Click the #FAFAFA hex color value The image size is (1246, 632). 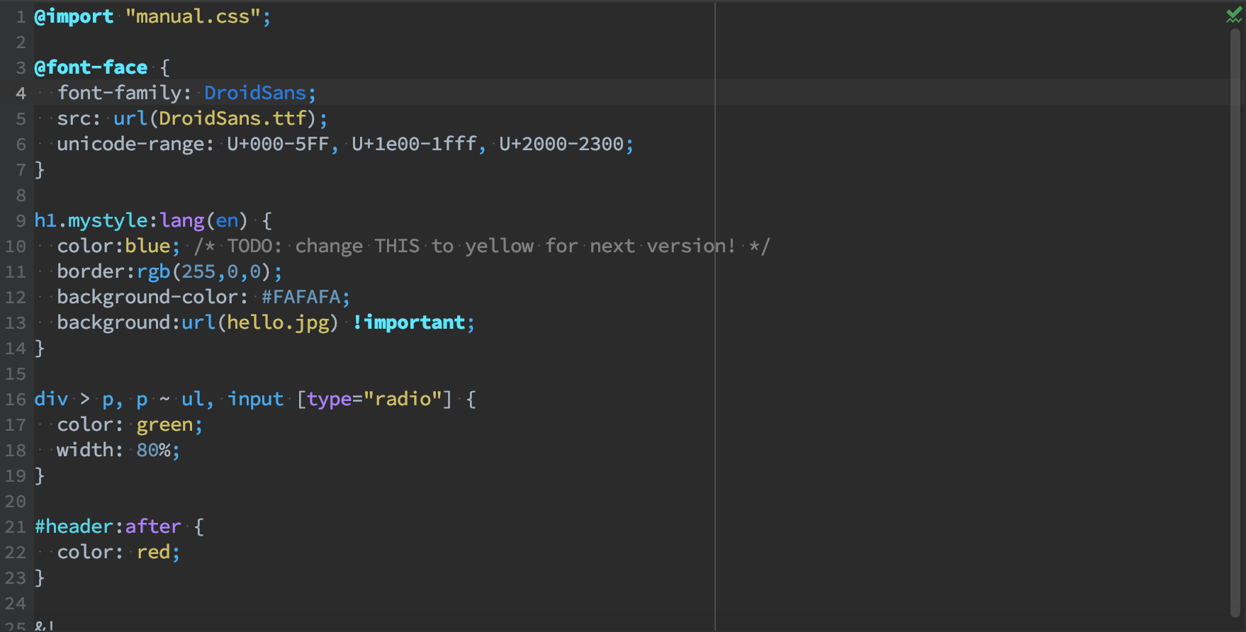coord(301,297)
